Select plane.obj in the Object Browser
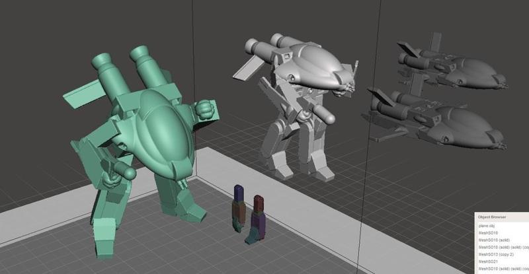The height and width of the screenshot is (274, 529). coord(486,226)
